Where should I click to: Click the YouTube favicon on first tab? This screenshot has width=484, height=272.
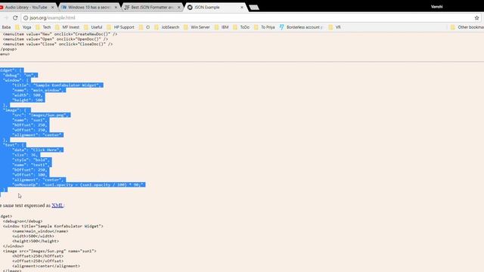pos(2,7)
